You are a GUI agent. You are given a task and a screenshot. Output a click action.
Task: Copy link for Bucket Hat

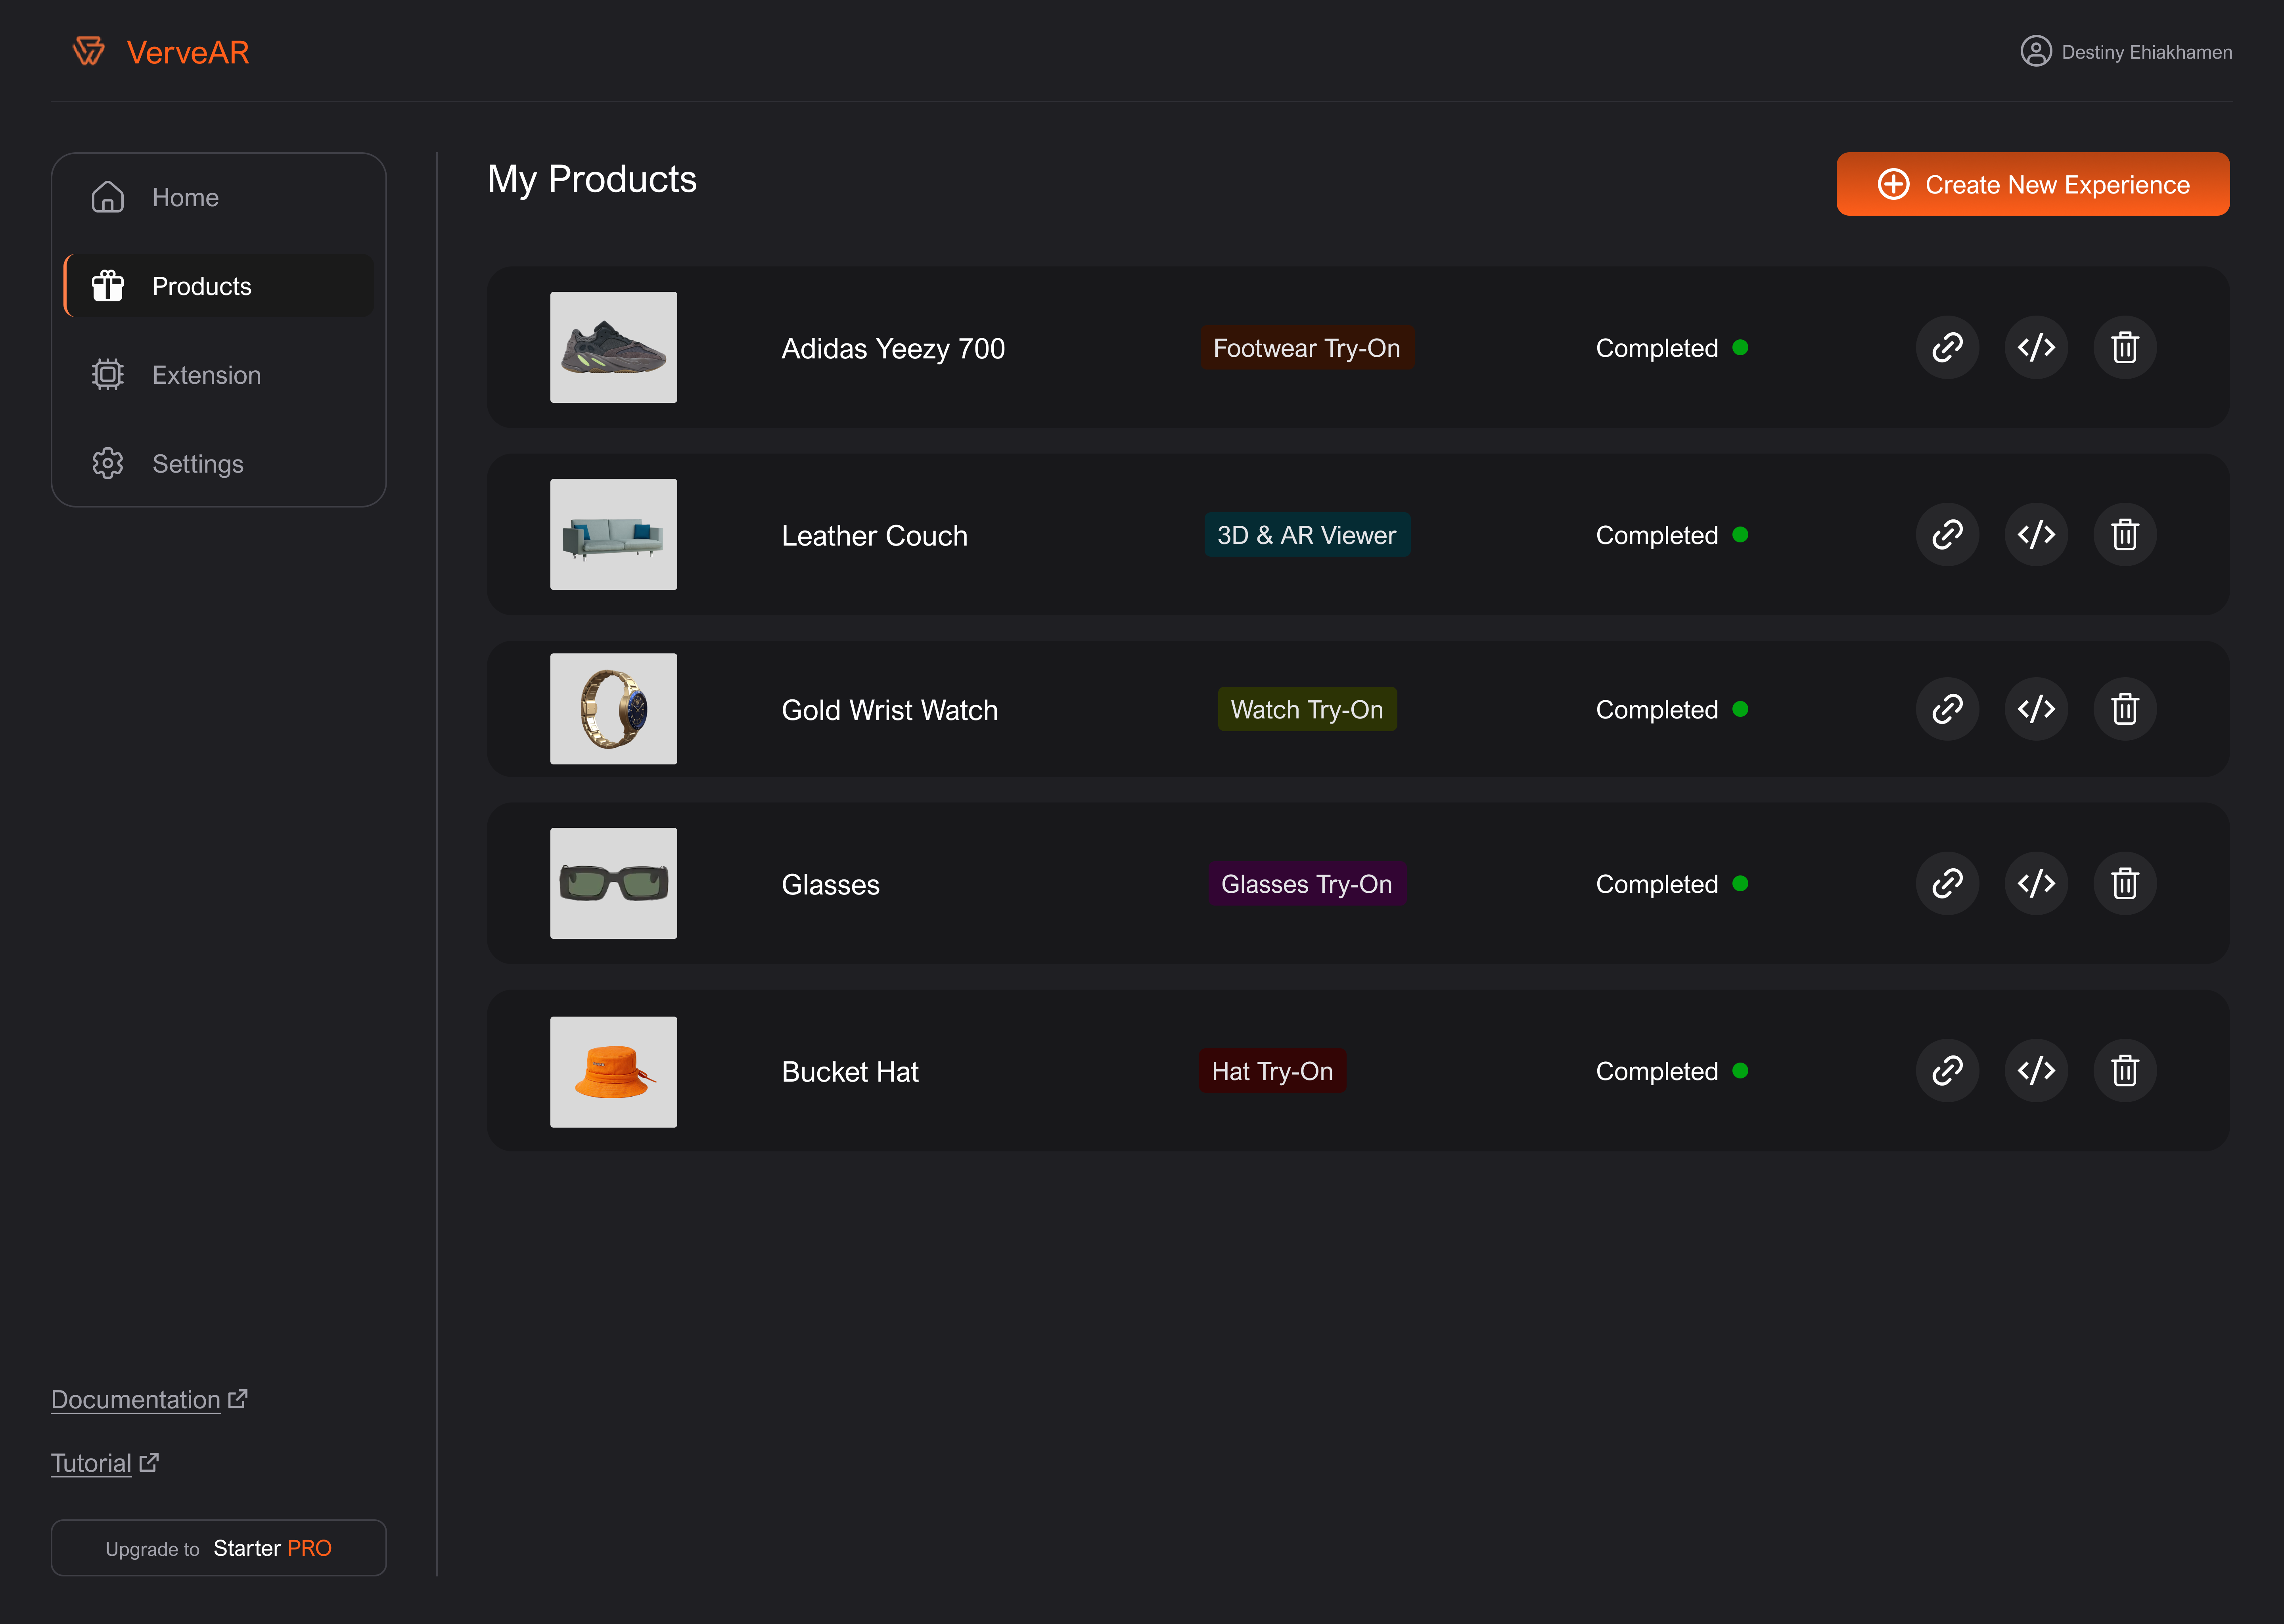click(1947, 1071)
